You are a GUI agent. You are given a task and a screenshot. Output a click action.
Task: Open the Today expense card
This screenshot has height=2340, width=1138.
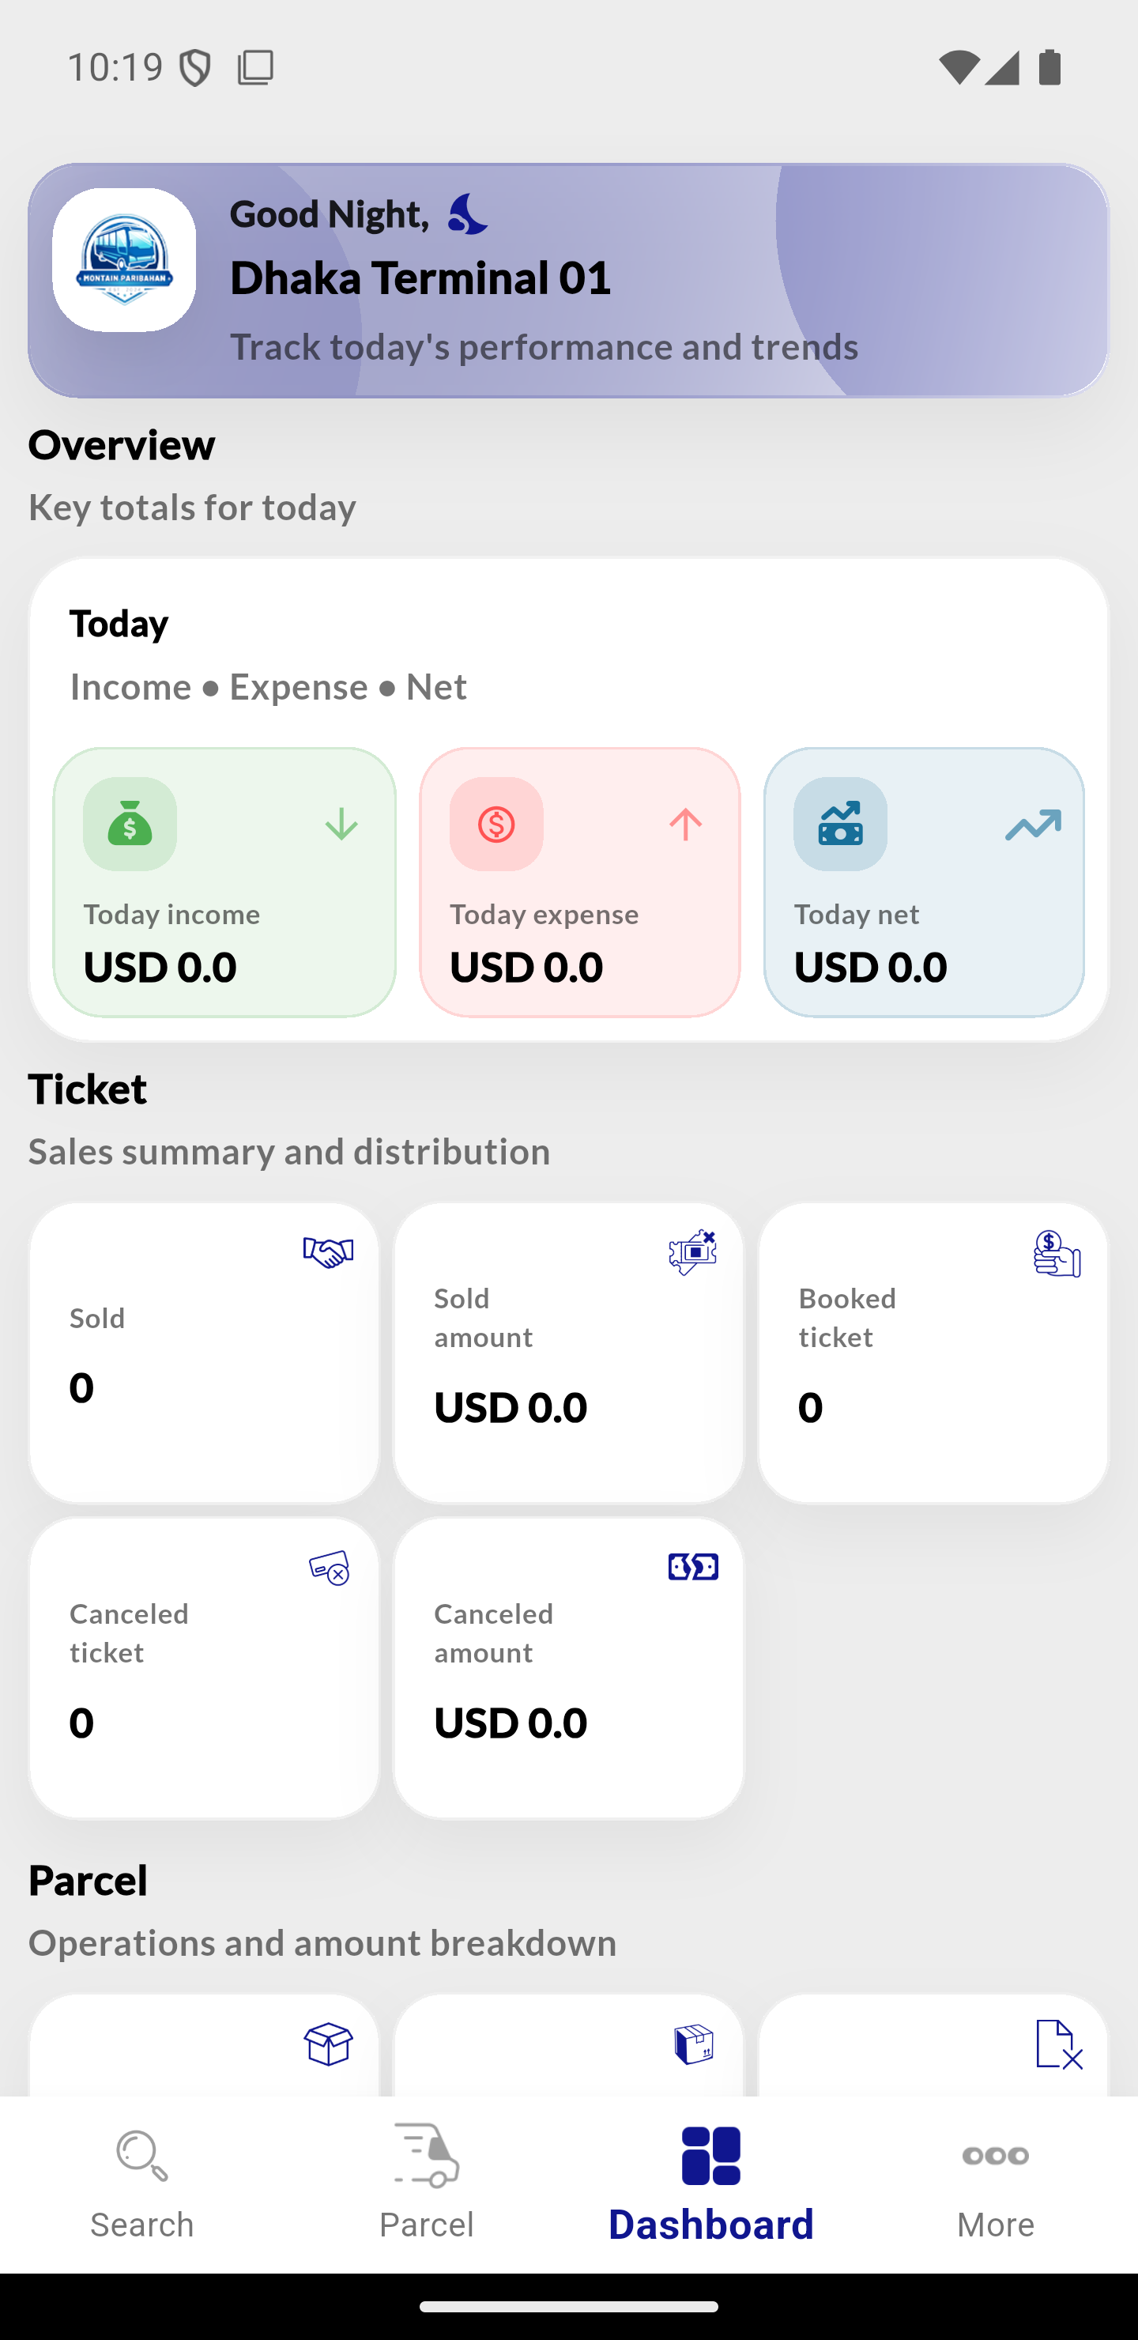tap(579, 882)
